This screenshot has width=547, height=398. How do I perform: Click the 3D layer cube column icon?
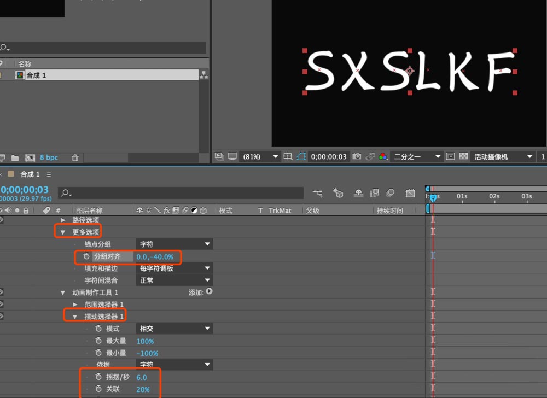click(x=203, y=210)
